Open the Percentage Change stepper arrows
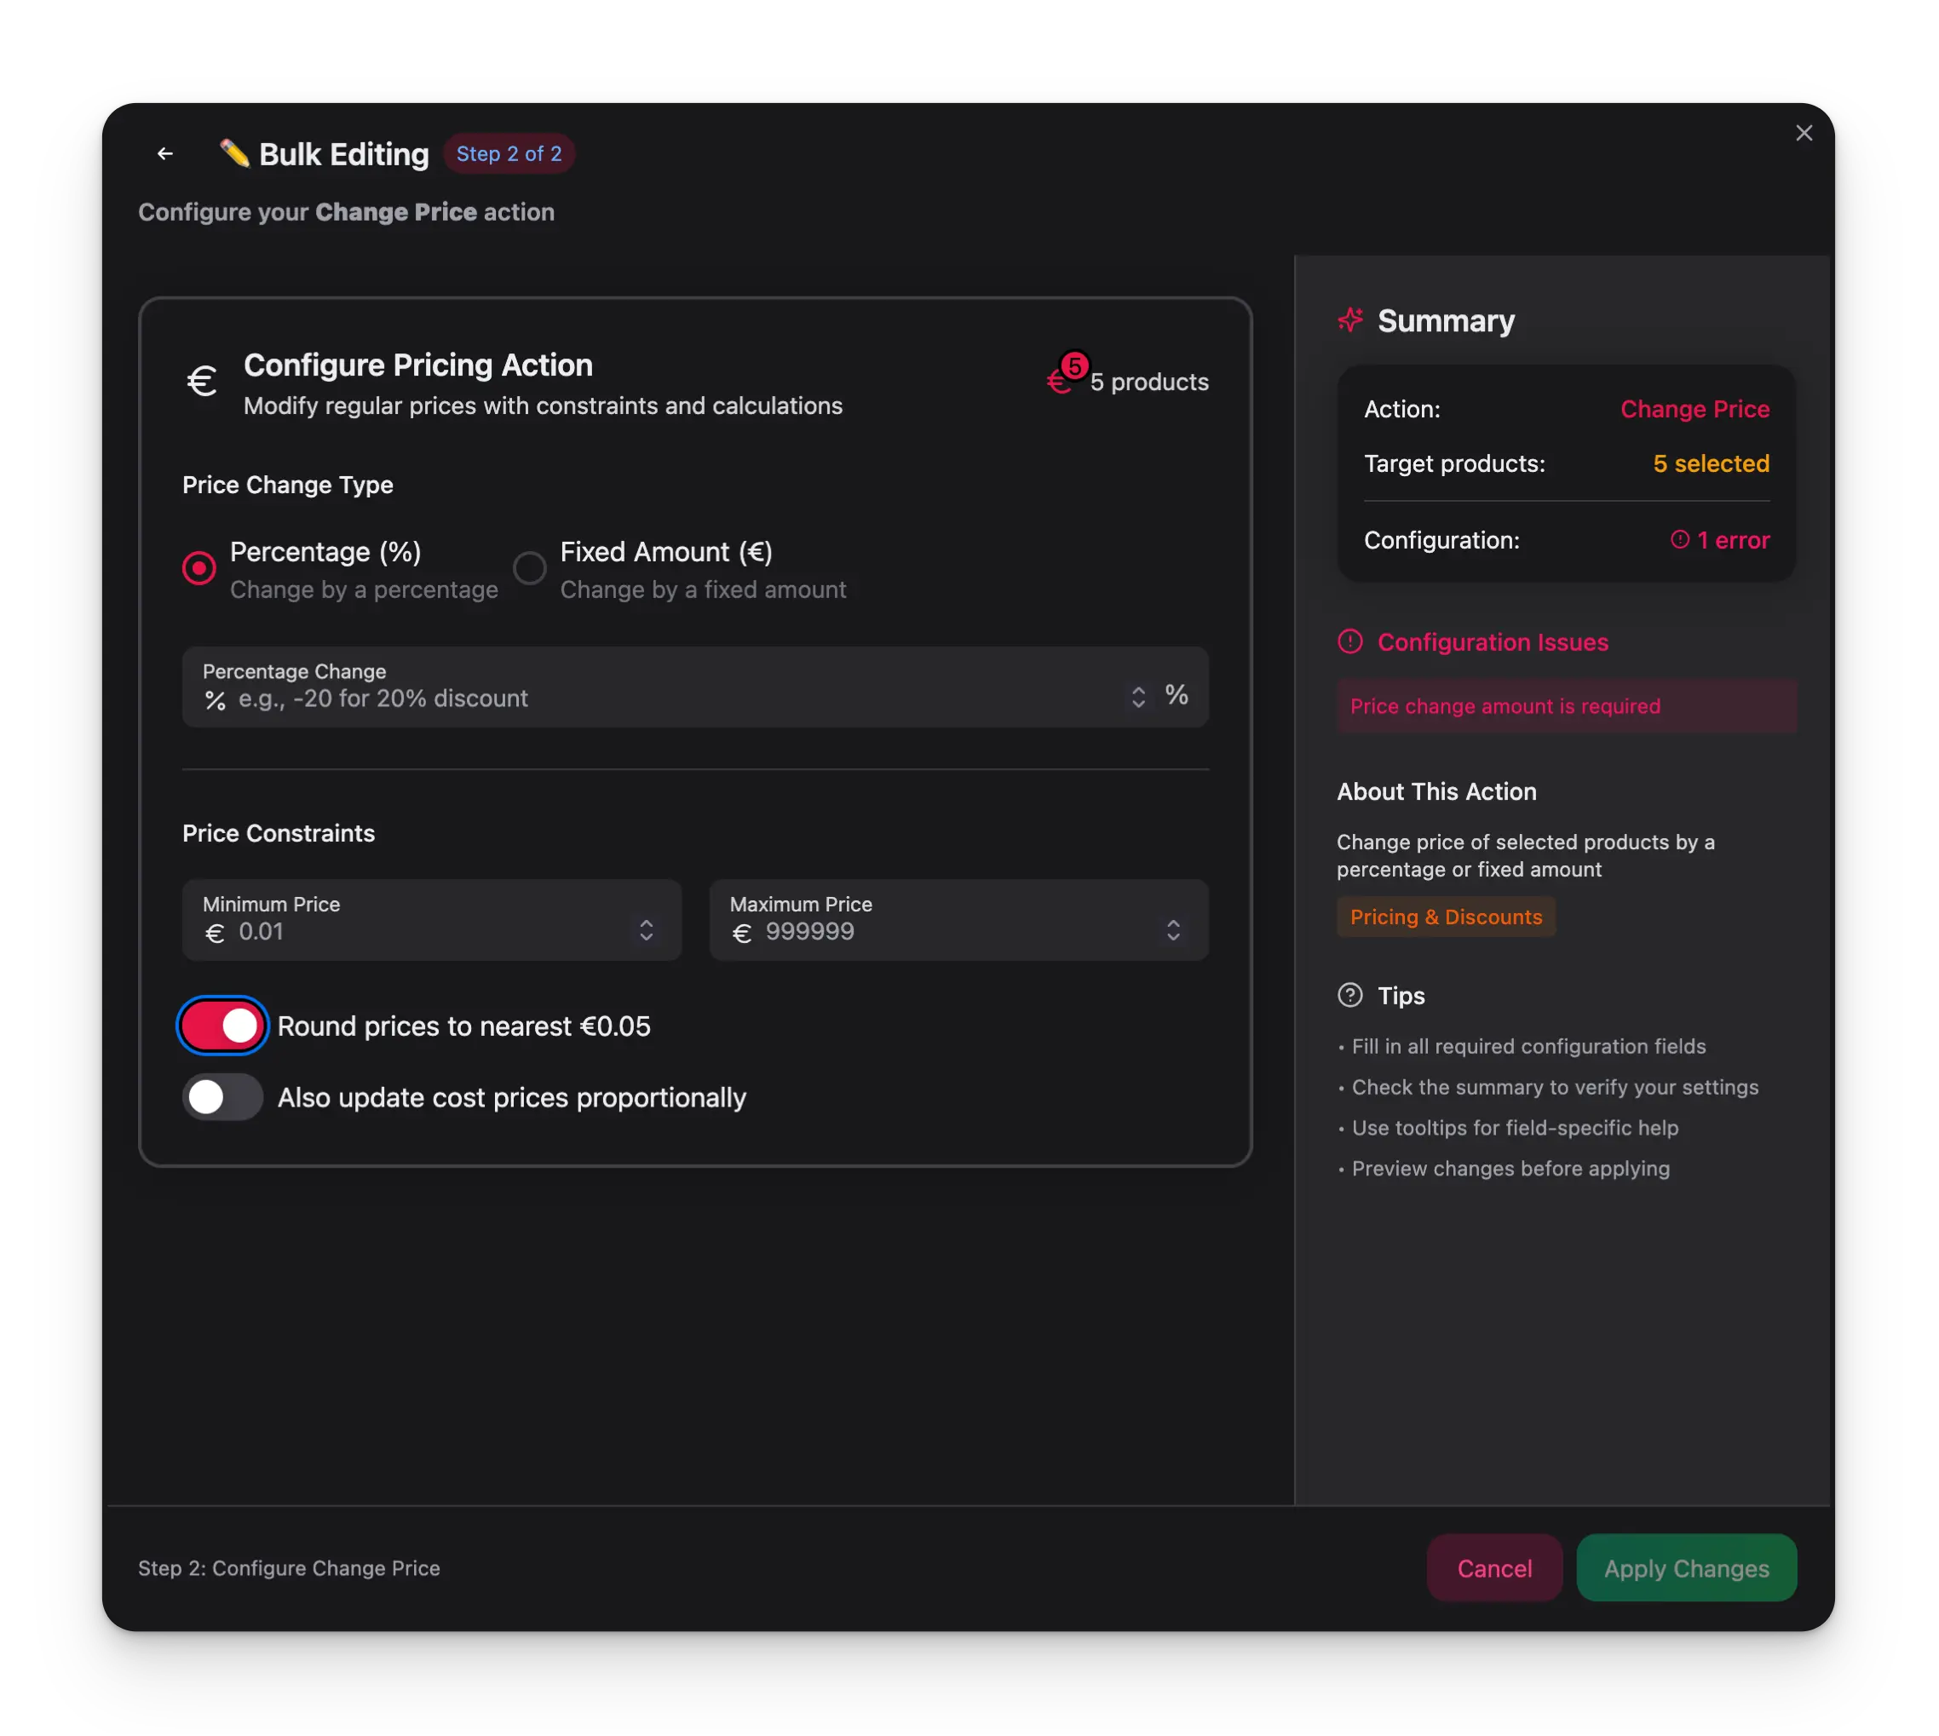Viewport: 1939px width, 1736px height. [x=1138, y=696]
